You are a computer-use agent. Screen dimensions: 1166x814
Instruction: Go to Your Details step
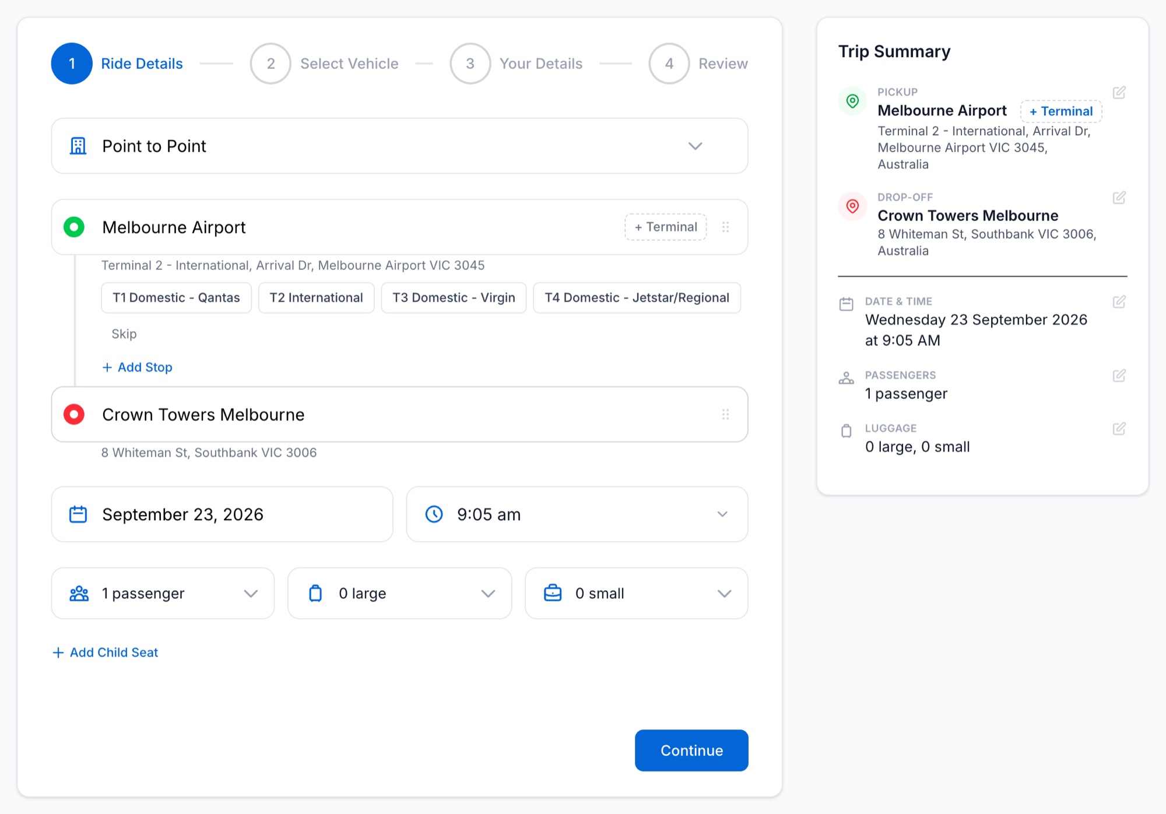pyautogui.click(x=516, y=64)
